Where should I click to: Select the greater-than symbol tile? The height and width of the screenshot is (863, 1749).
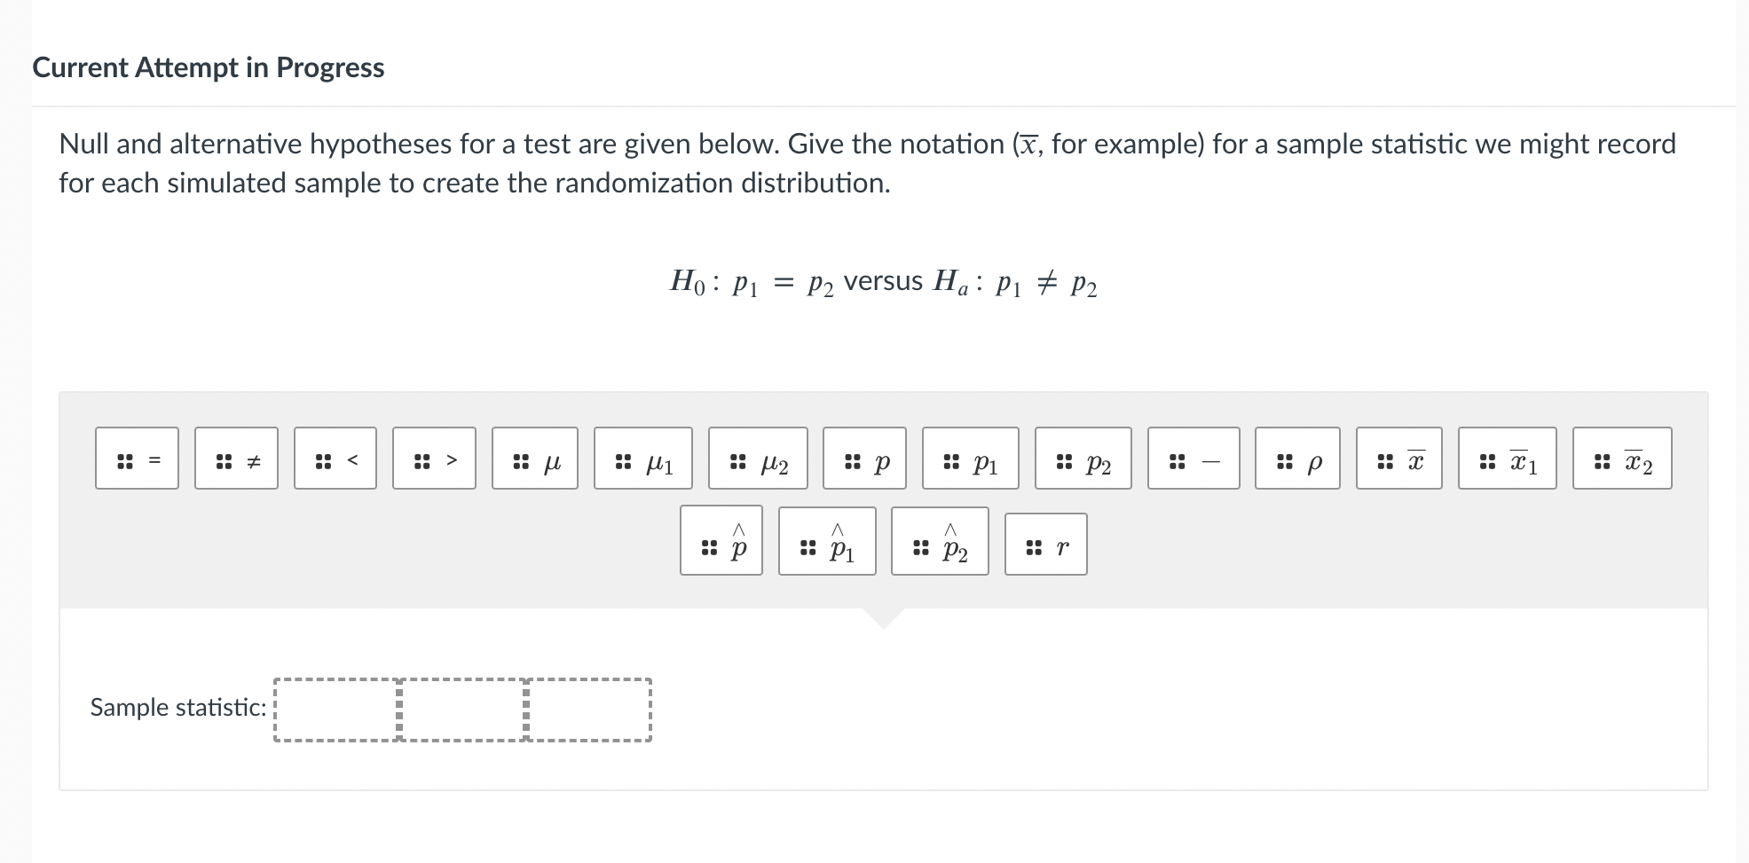pos(435,459)
